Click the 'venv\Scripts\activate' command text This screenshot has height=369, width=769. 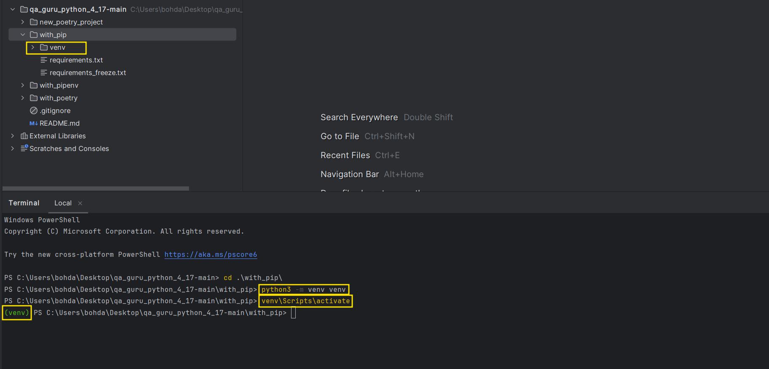306,301
